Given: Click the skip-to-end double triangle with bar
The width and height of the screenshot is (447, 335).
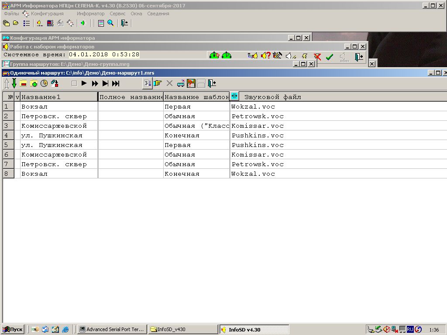Looking at the screenshot, I should (115, 83).
